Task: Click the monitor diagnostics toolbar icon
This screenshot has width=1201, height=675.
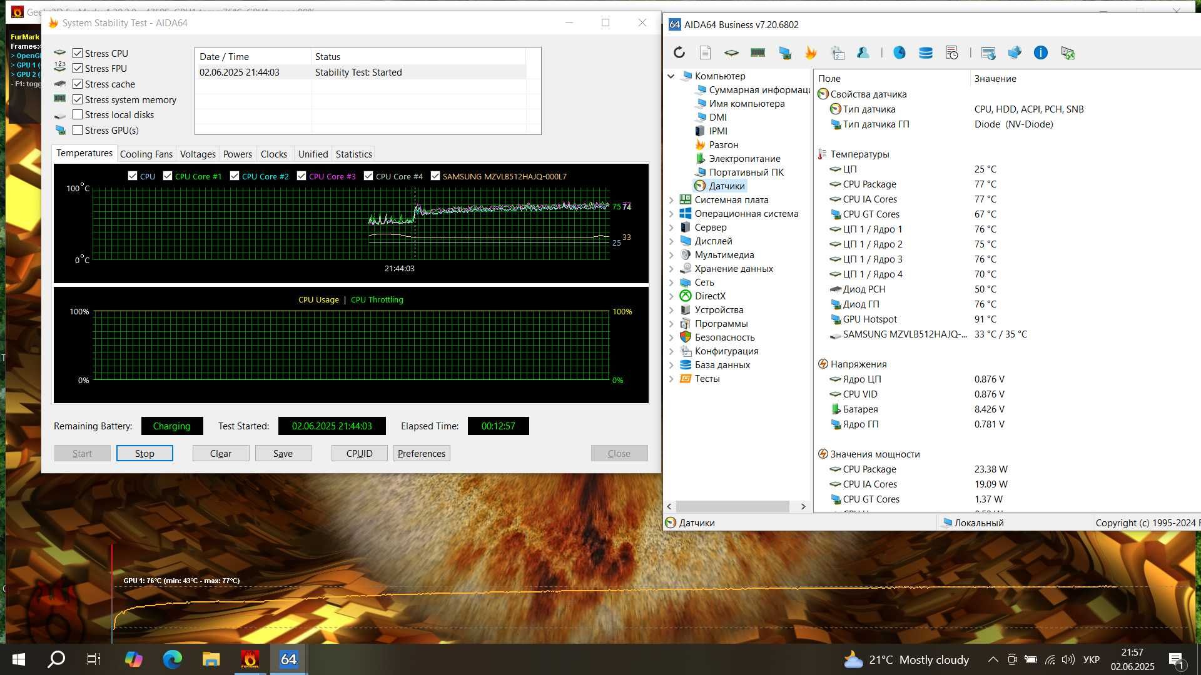Action: 784,53
